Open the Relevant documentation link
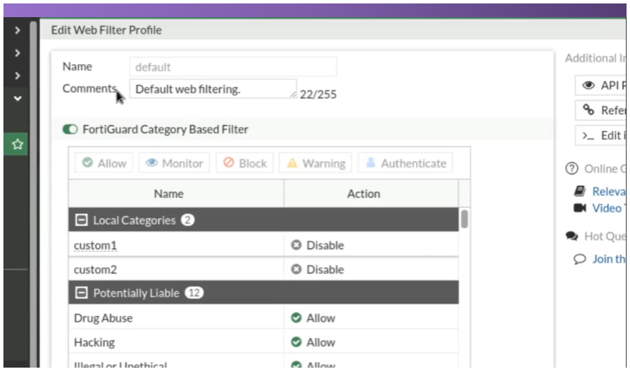The height and width of the screenshot is (380, 630). [609, 191]
